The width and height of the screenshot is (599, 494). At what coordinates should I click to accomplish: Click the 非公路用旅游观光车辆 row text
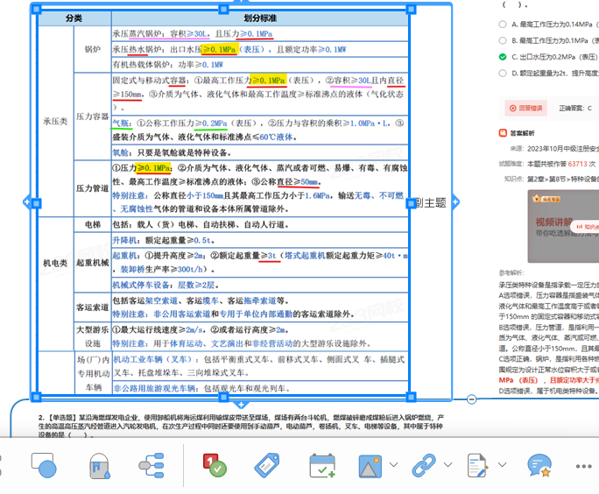(x=201, y=388)
